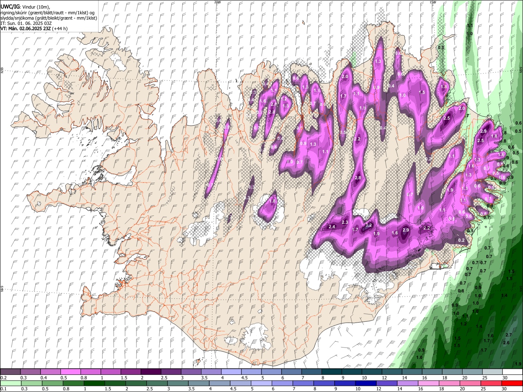Click the '2.3' snowfall value on the map
The image size is (523, 392).
pyautogui.click(x=345, y=222)
